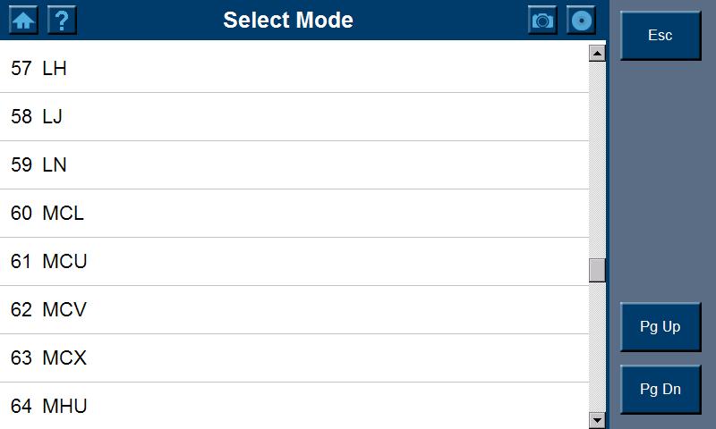Click the scrollbar down arrow
Viewport: 716px width, 429px height.
(597, 419)
